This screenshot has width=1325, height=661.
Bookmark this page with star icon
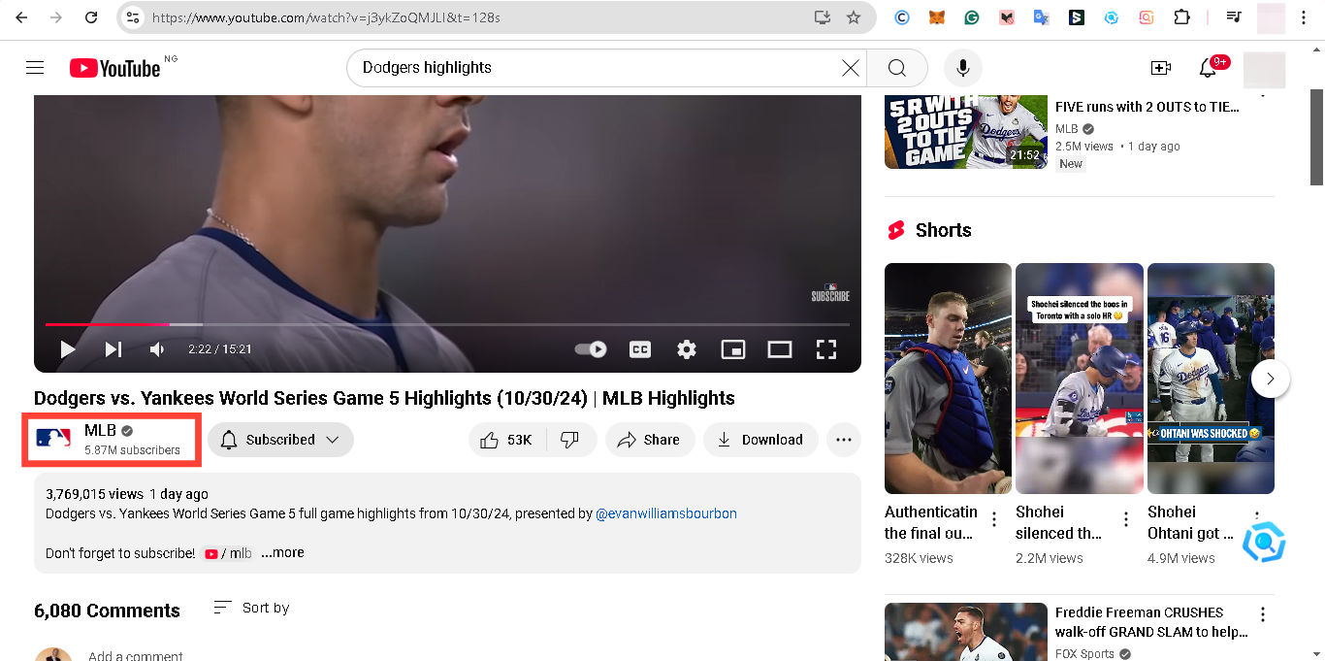[854, 17]
